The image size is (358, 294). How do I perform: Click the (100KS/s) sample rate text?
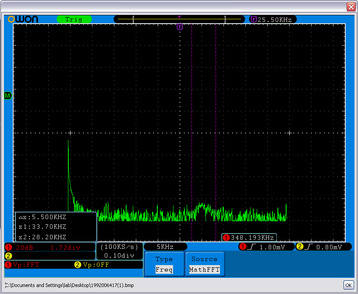(120, 247)
